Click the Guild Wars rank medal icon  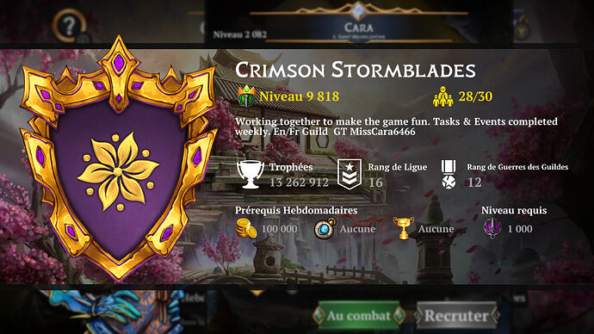point(449,174)
